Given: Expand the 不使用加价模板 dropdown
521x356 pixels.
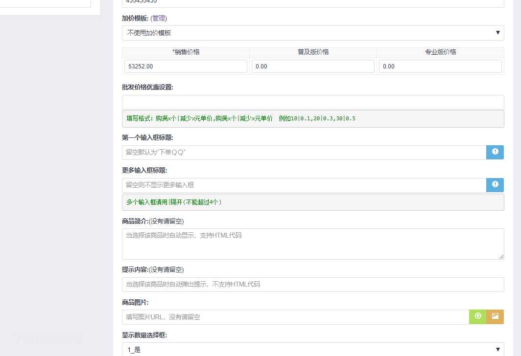Looking at the screenshot, I should 312,33.
